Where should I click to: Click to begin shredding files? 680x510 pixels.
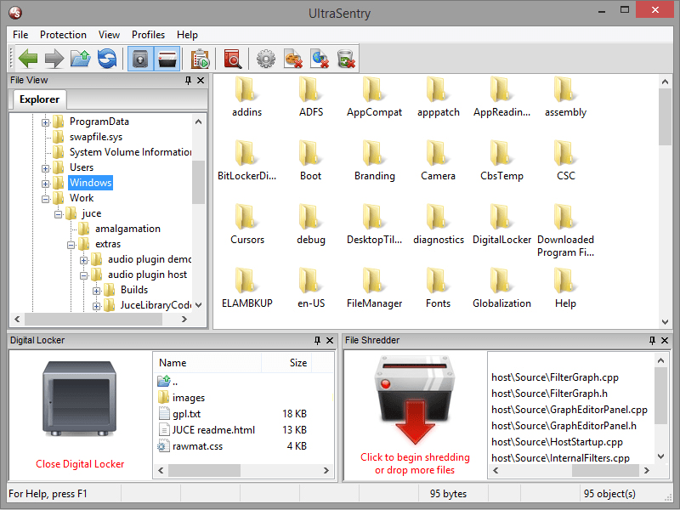[415, 463]
